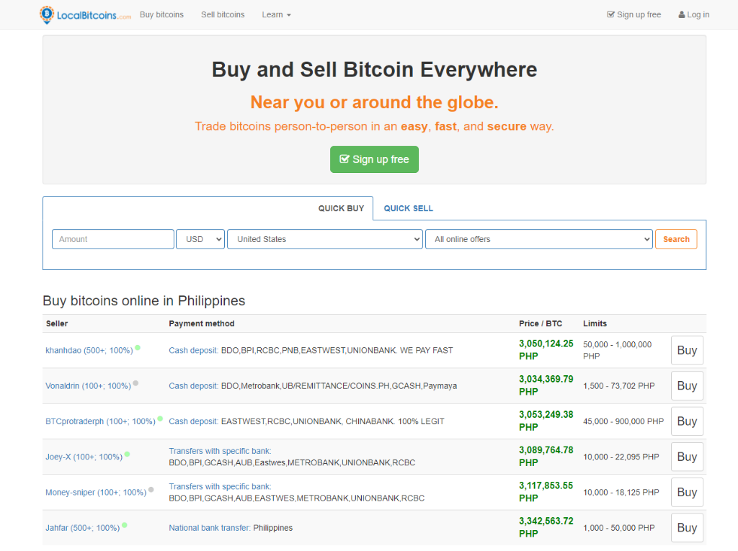
Task: Expand the Learn dropdown menu
Action: point(276,14)
